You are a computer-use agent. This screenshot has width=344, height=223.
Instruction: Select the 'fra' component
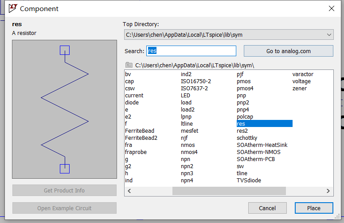[129, 145]
